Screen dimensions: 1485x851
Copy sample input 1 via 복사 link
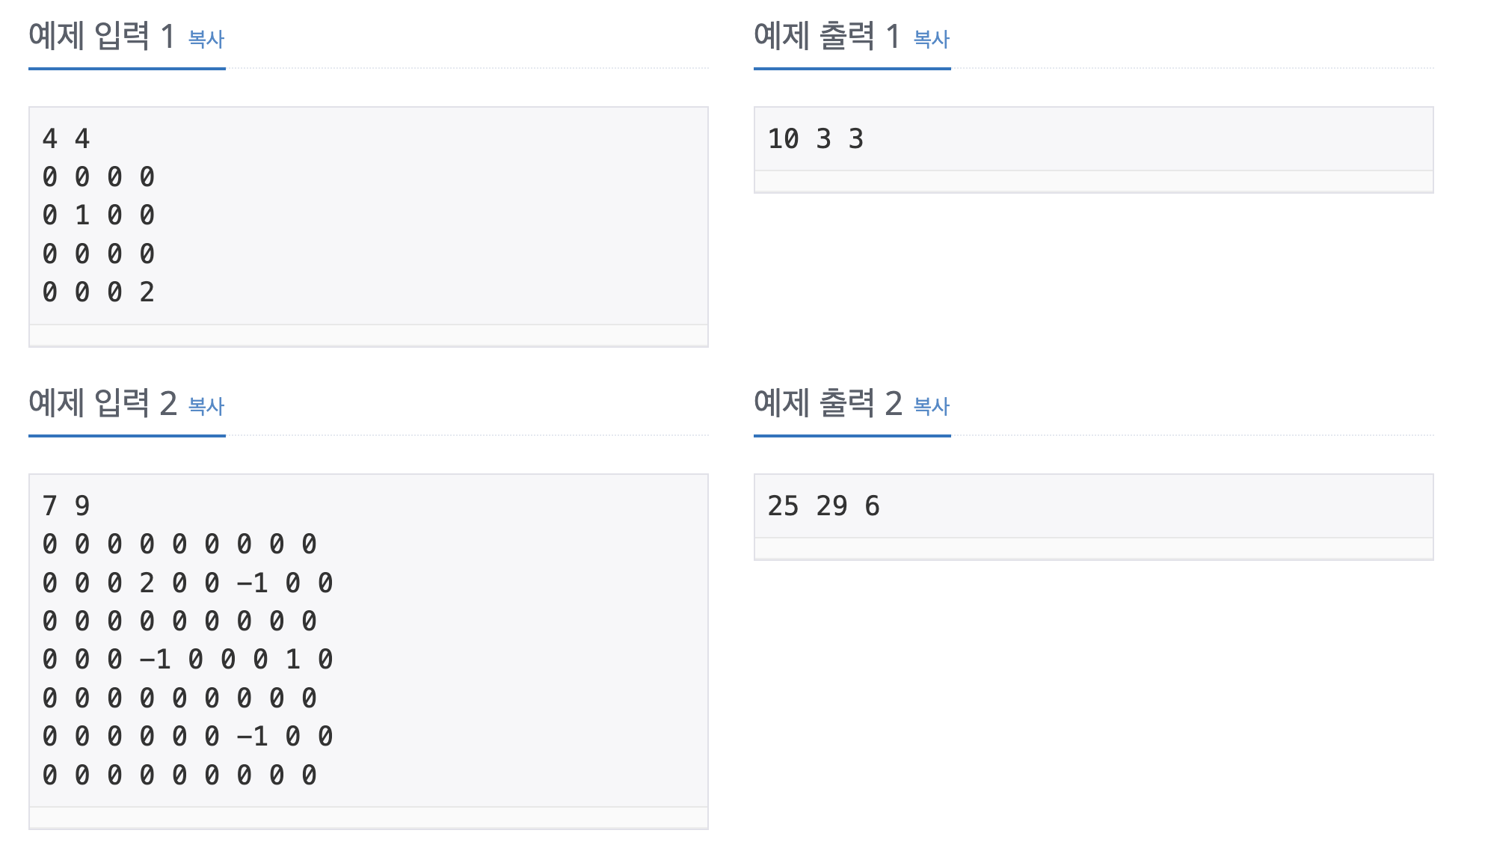(206, 39)
